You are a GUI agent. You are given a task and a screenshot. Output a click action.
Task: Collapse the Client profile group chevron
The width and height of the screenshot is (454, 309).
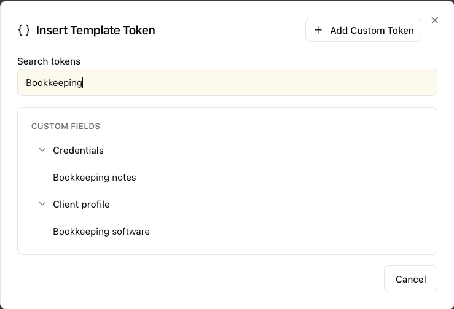point(42,204)
